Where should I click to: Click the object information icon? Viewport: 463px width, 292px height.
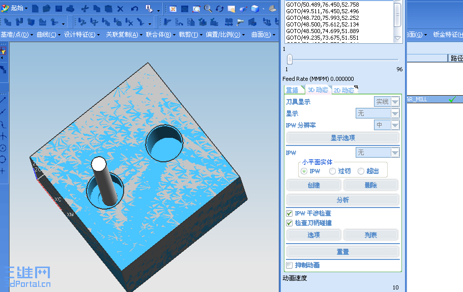click(x=149, y=9)
